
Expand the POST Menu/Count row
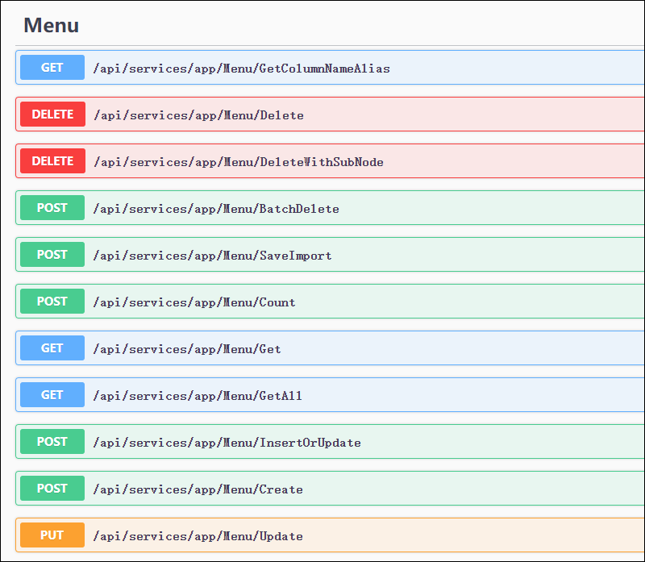point(330,302)
